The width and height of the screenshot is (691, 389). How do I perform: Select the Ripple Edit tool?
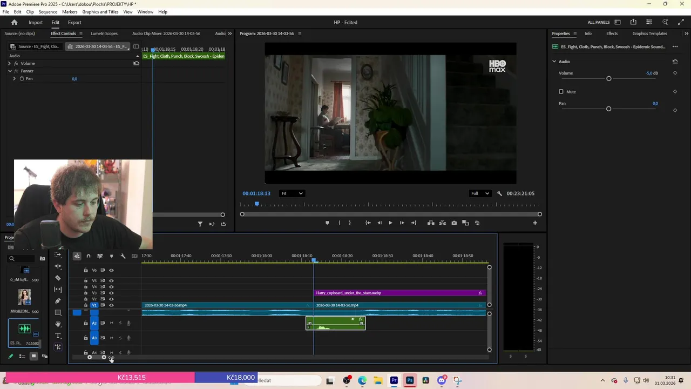tap(58, 266)
